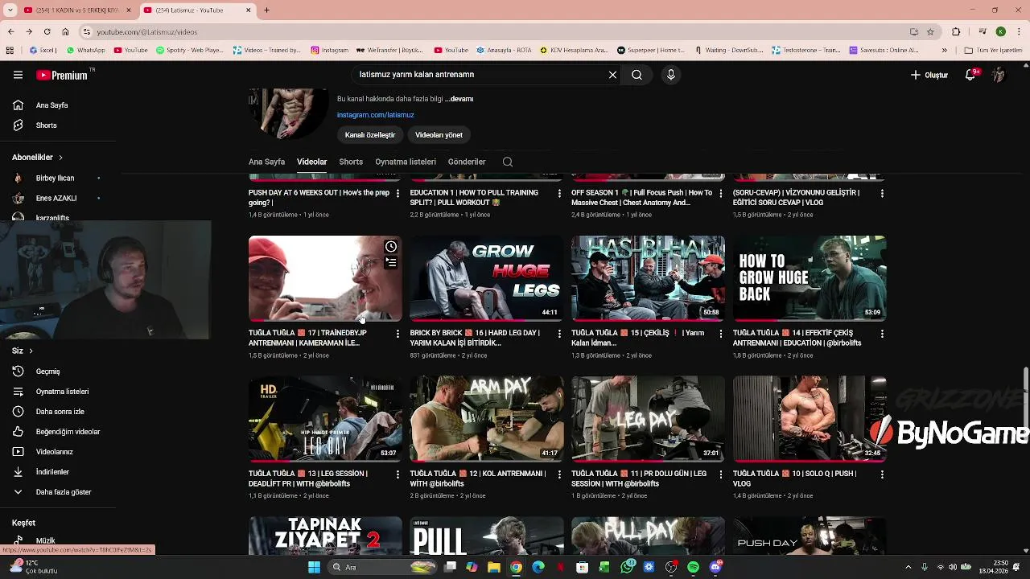Click the Kanalı özelleştir button
The width and height of the screenshot is (1030, 579).
point(370,135)
